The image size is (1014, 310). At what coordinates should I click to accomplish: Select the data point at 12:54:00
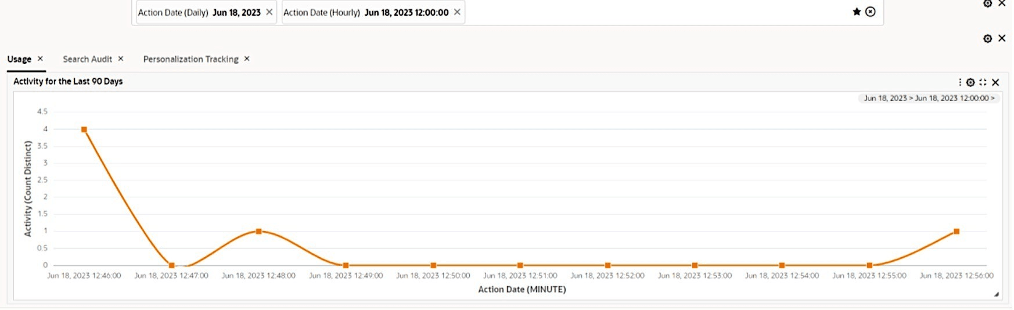point(782,265)
